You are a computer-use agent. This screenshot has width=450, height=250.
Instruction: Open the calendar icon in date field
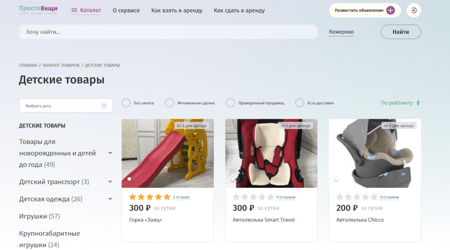pyautogui.click(x=104, y=106)
